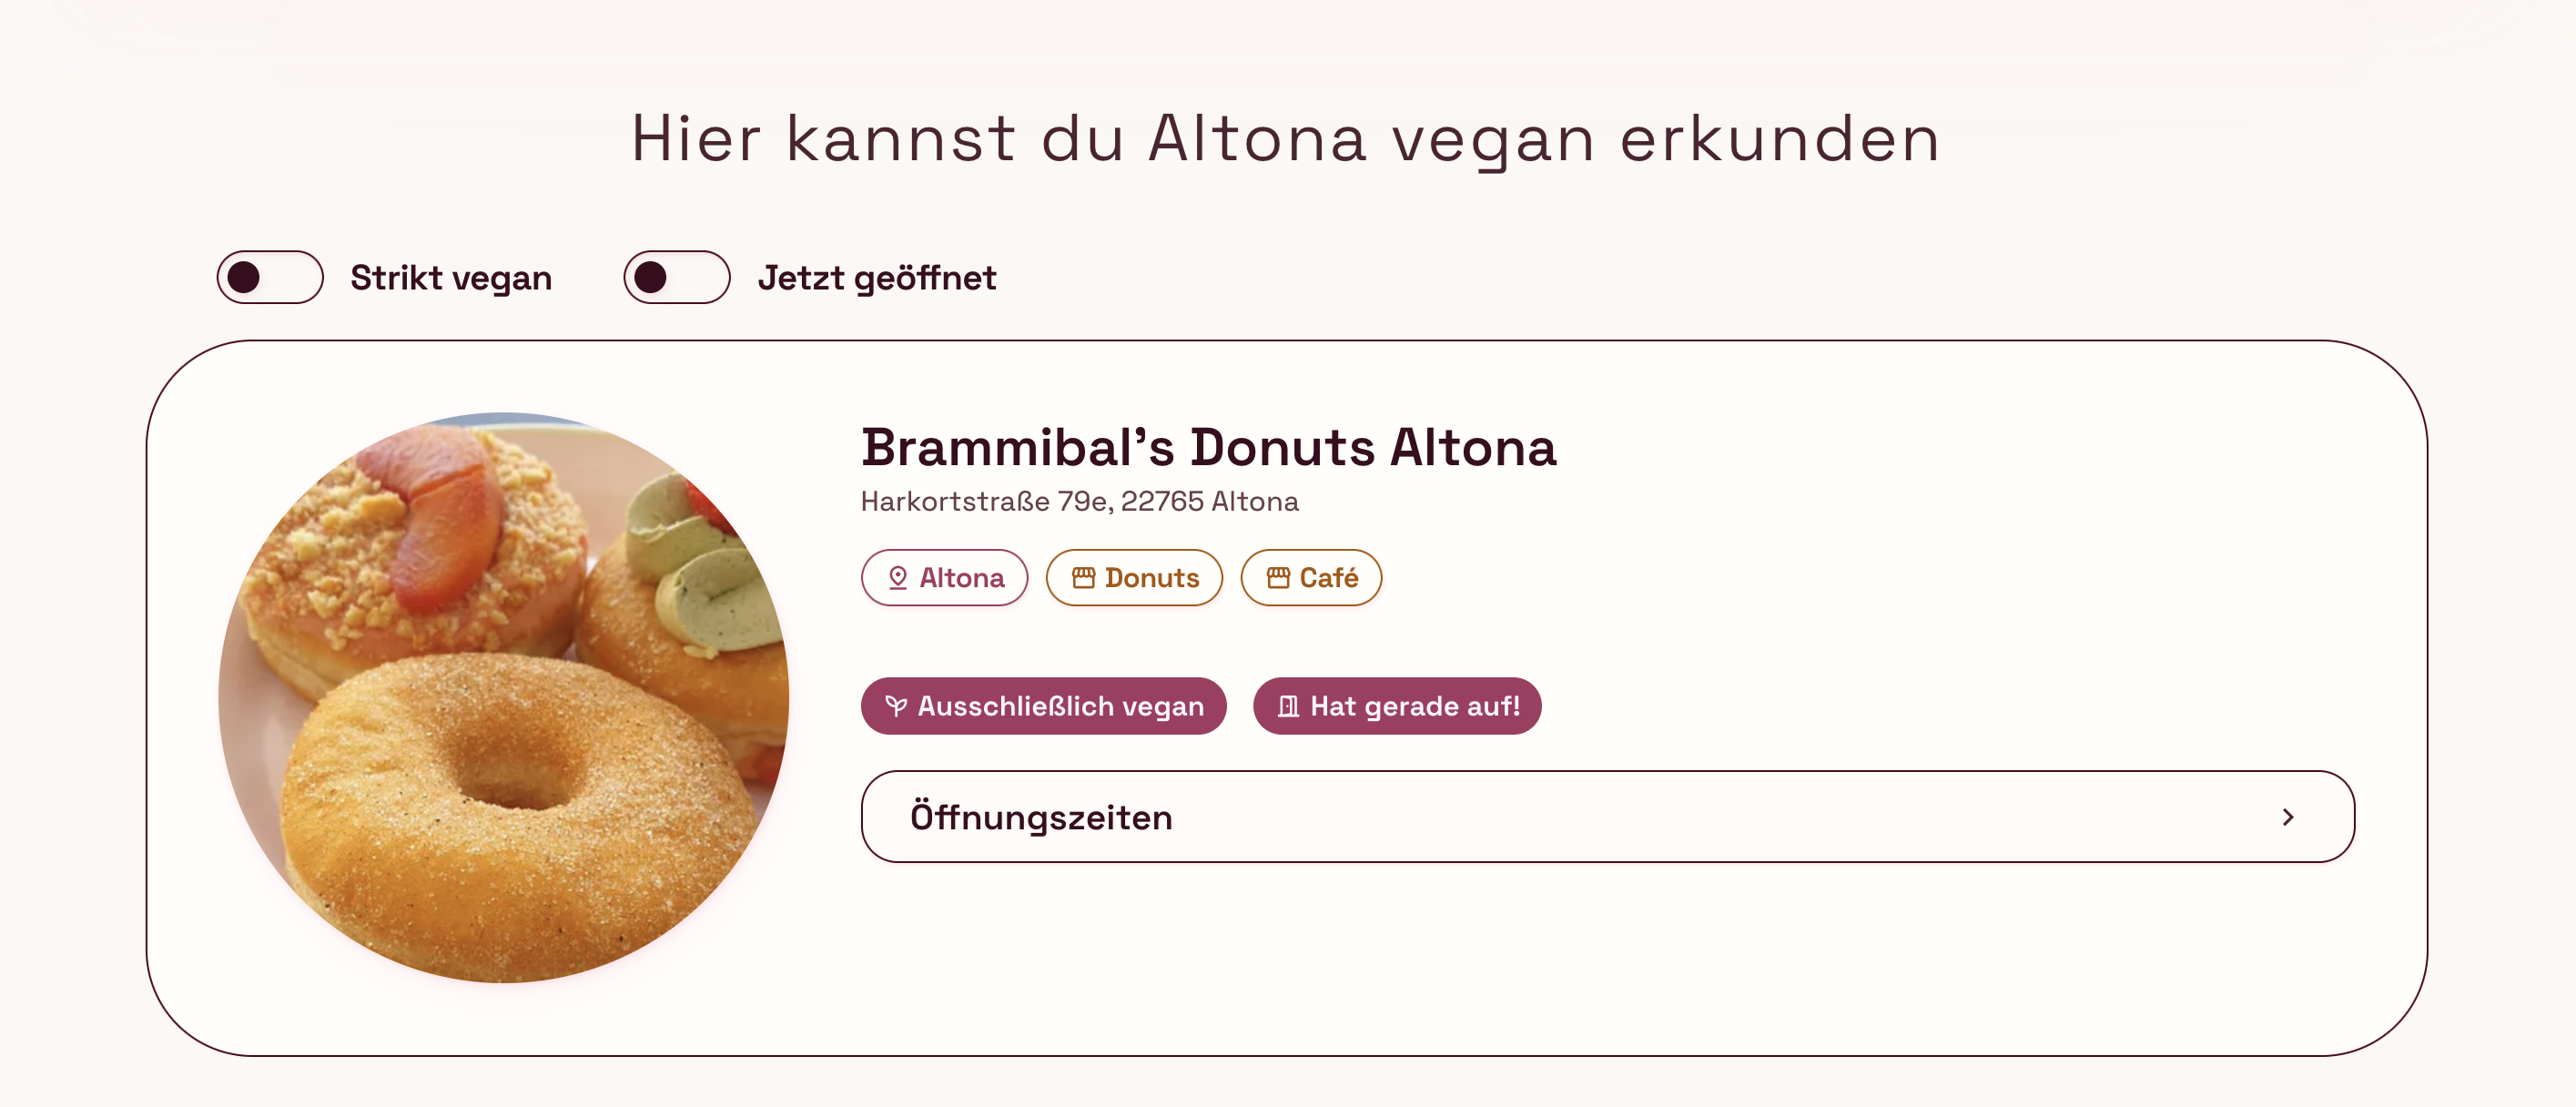This screenshot has height=1107, width=2576.
Task: Click the 'Jetzt geöffnet' filter label text
Action: click(x=876, y=277)
